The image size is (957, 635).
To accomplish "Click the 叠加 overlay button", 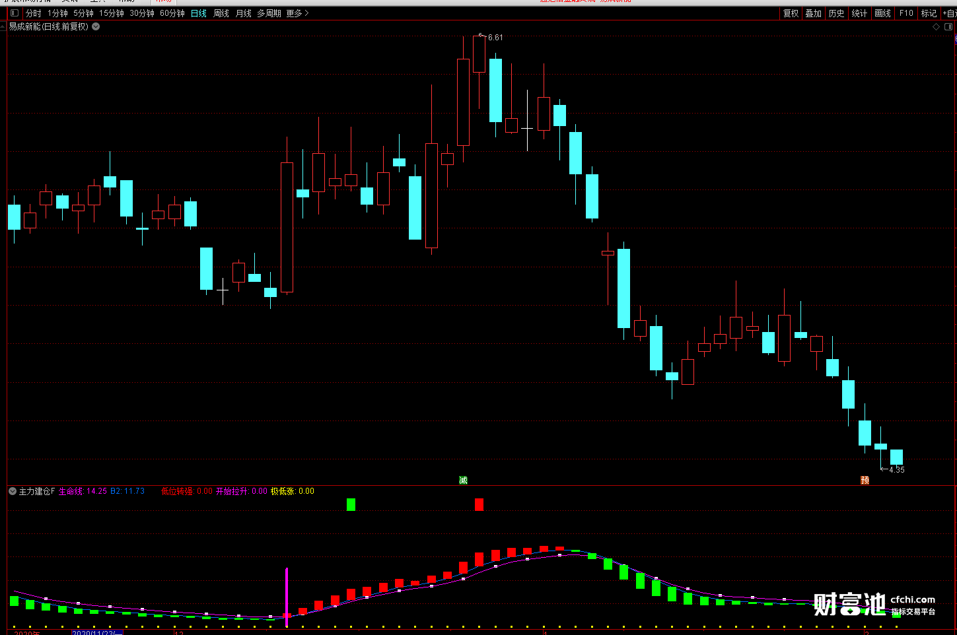I will click(814, 13).
